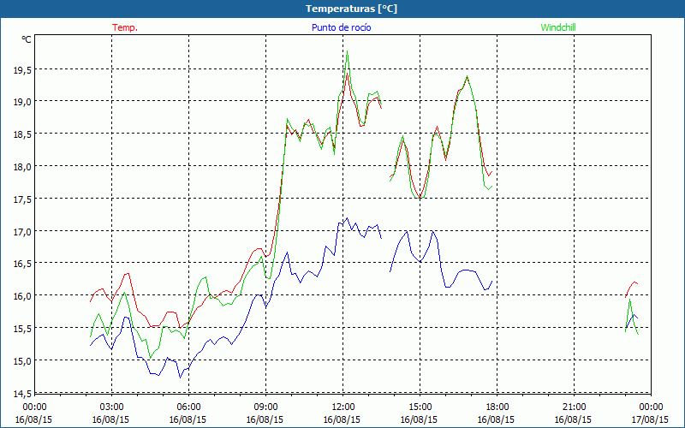This screenshot has width=685, height=428.
Task: Click the 12:00 time axis label
Action: coord(342,407)
